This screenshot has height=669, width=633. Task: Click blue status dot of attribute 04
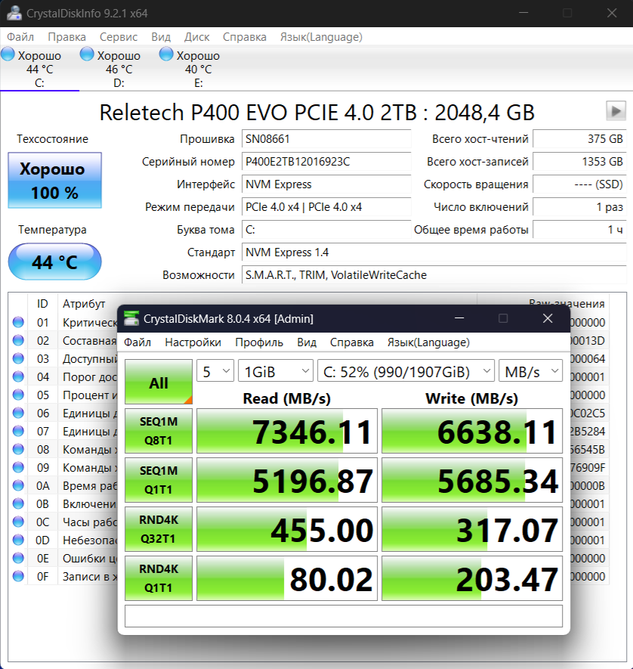point(18,376)
